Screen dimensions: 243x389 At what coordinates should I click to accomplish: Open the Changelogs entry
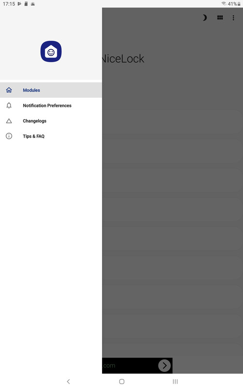[x=51, y=121]
